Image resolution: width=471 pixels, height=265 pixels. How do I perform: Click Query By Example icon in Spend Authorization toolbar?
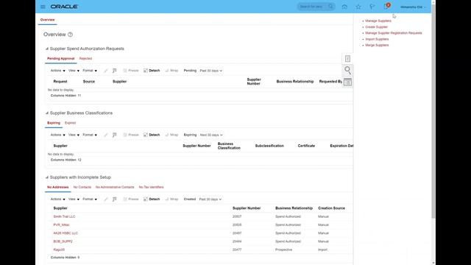(x=115, y=71)
